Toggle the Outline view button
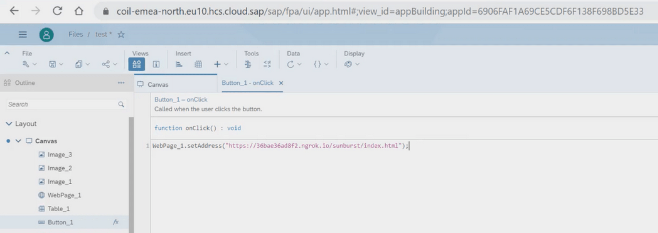Image resolution: width=658 pixels, height=233 pixels. [136, 64]
